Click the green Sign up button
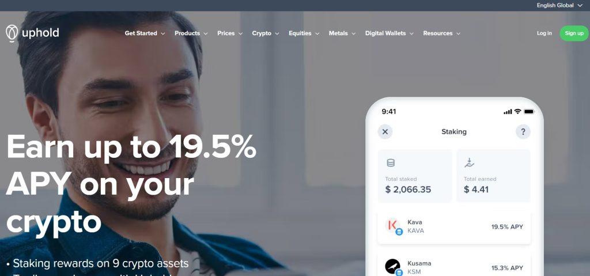This screenshot has height=276, width=590. (574, 33)
